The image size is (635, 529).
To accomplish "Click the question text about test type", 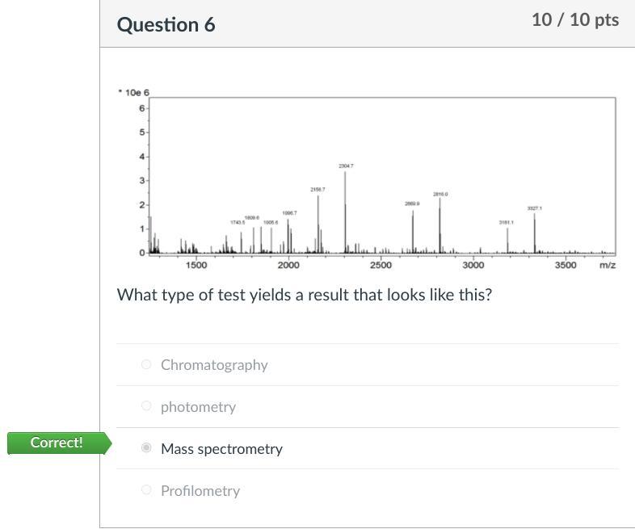I will (x=304, y=295).
